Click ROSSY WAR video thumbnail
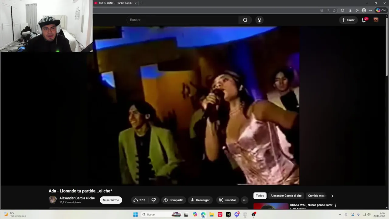Viewport: 389px width, 219px height. 271,206
